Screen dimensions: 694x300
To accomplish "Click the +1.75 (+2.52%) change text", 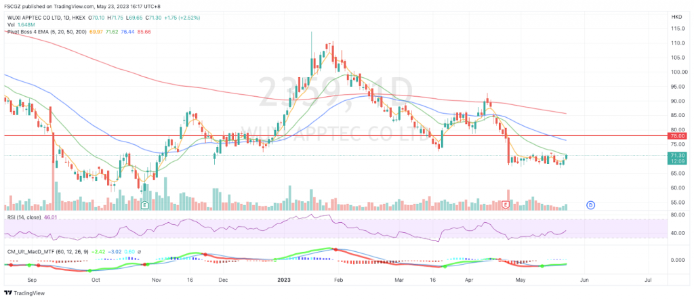I will pos(182,18).
